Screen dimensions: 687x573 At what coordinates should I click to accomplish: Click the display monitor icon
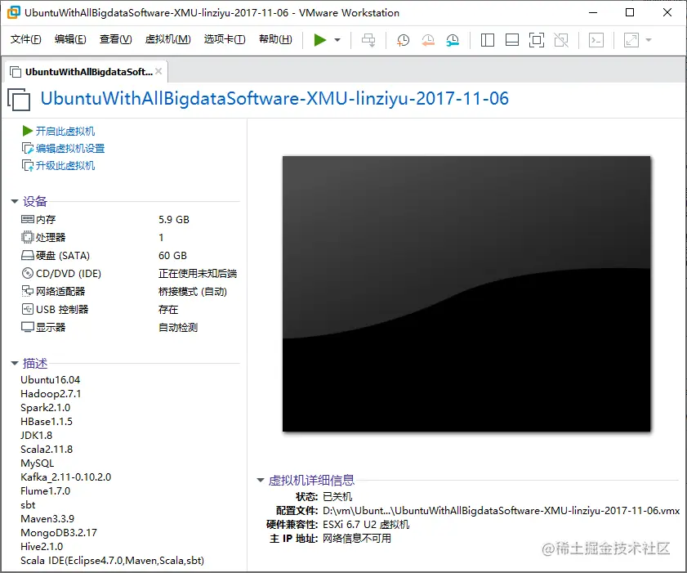point(27,327)
